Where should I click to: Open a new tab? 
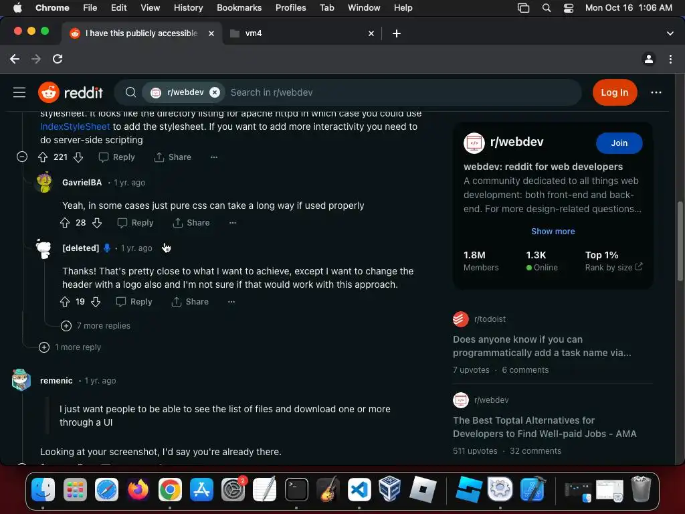(396, 33)
